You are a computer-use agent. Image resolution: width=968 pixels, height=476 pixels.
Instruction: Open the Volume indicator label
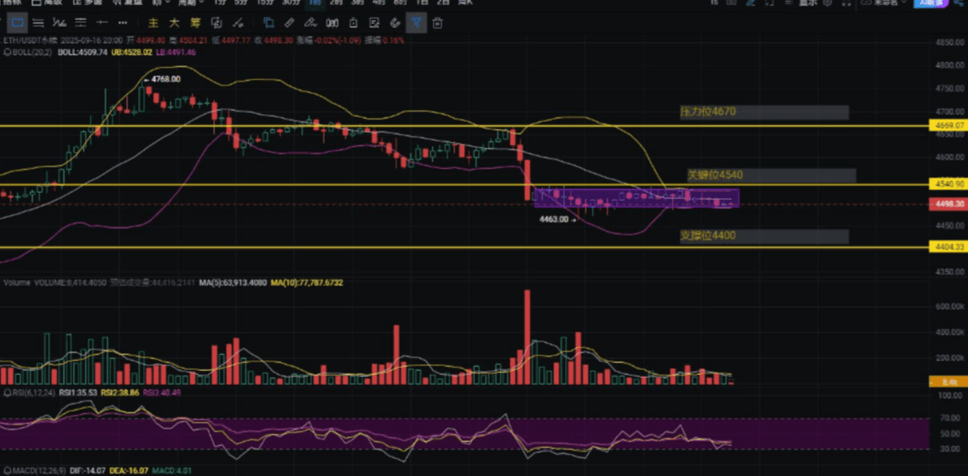pyautogui.click(x=17, y=281)
